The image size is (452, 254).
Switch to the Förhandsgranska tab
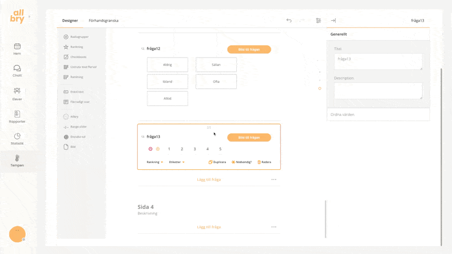103,20
